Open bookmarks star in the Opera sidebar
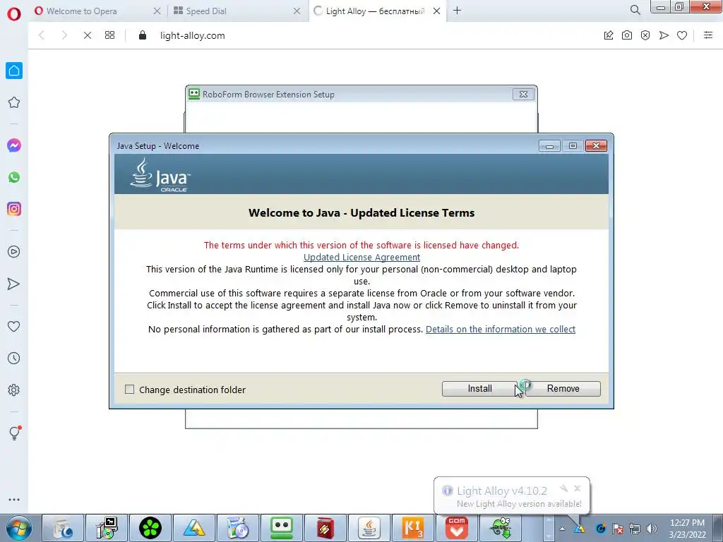Viewport: 723px width, 542px height. click(x=14, y=102)
